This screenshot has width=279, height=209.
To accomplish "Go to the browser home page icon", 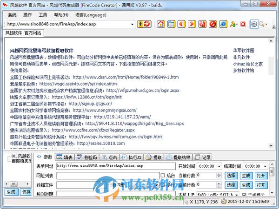I will (x=161, y=24).
